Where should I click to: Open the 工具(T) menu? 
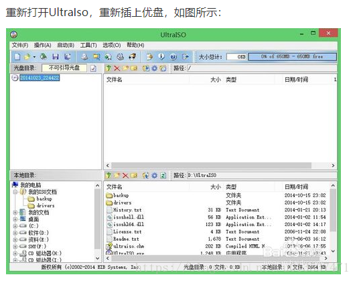point(88,45)
